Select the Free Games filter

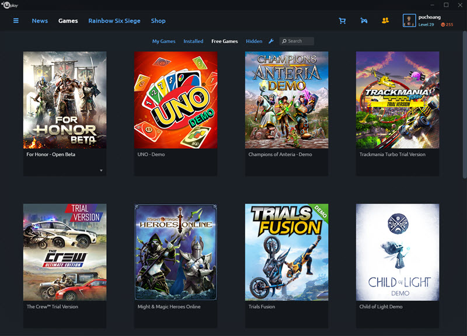coord(225,41)
